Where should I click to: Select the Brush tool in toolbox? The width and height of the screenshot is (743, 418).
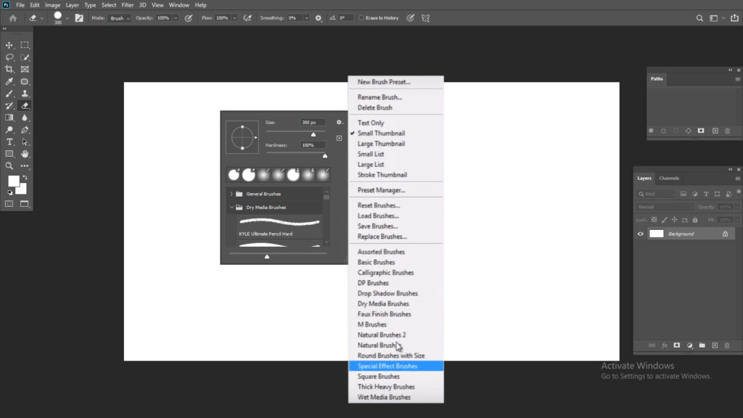[x=9, y=94]
